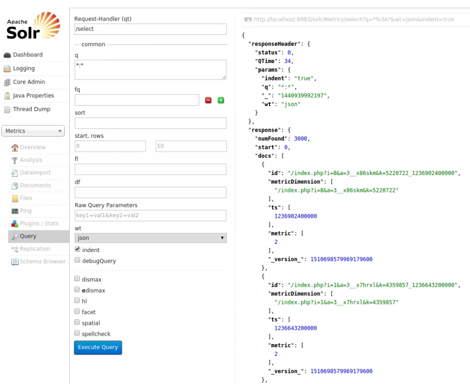
Task: Remove the fq filter with the red minus
Action: click(208, 100)
